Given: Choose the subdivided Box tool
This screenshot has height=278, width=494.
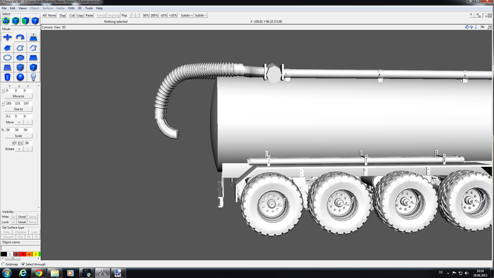Looking at the screenshot, I should point(20,67).
